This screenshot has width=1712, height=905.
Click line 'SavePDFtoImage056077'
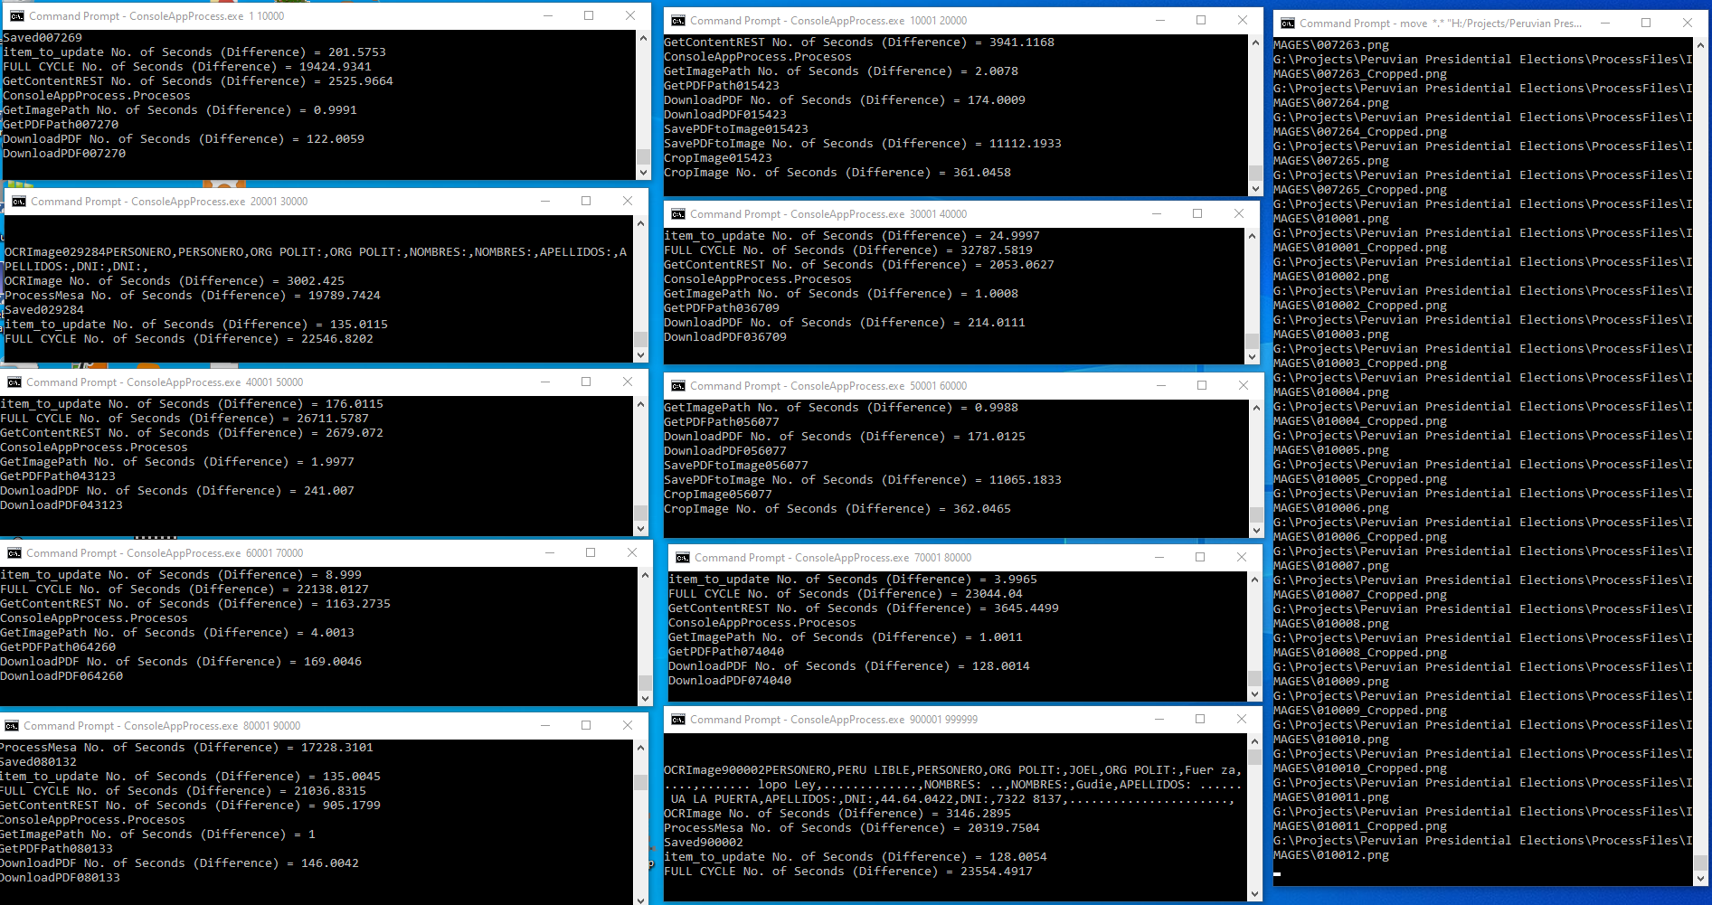736,466
